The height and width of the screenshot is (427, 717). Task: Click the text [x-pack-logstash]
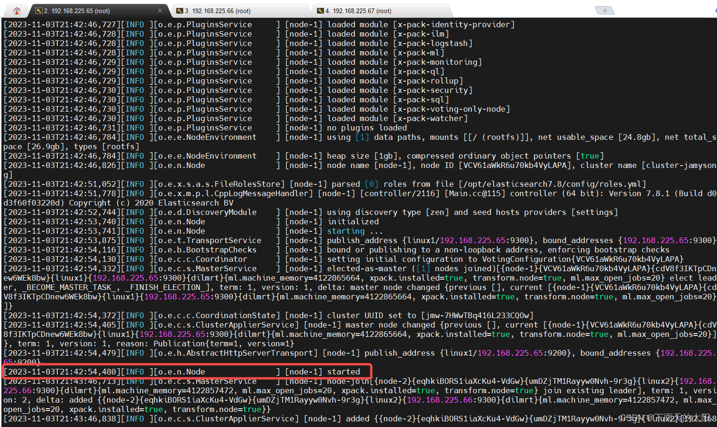(433, 43)
